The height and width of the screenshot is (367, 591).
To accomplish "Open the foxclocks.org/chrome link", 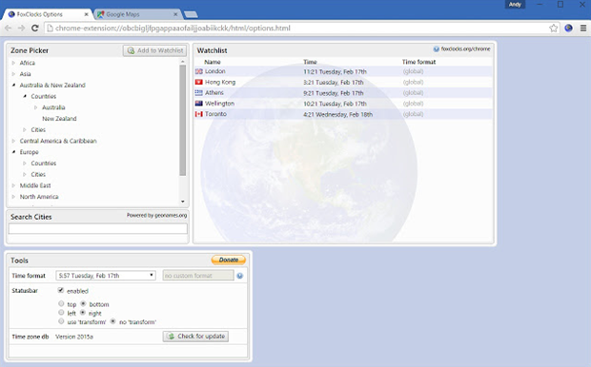I will coord(465,49).
